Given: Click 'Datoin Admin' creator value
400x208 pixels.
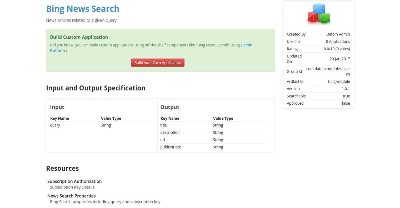Looking at the screenshot, I should [x=338, y=34].
